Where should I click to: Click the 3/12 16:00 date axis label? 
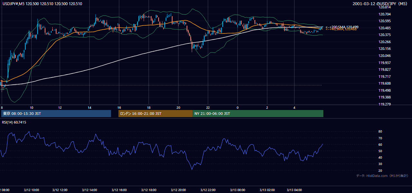pos(119,190)
